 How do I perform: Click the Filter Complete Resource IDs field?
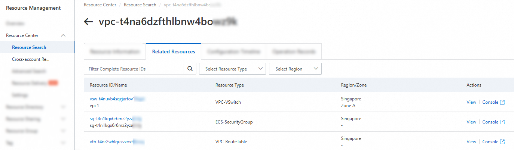click(x=134, y=69)
